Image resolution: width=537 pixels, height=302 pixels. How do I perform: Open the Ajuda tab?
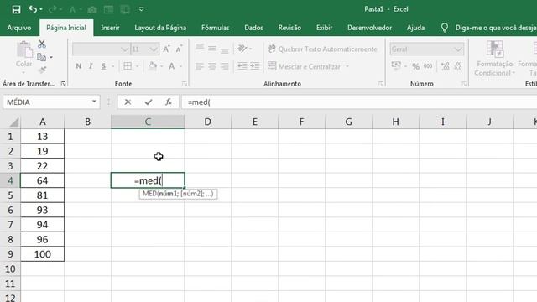pos(415,28)
